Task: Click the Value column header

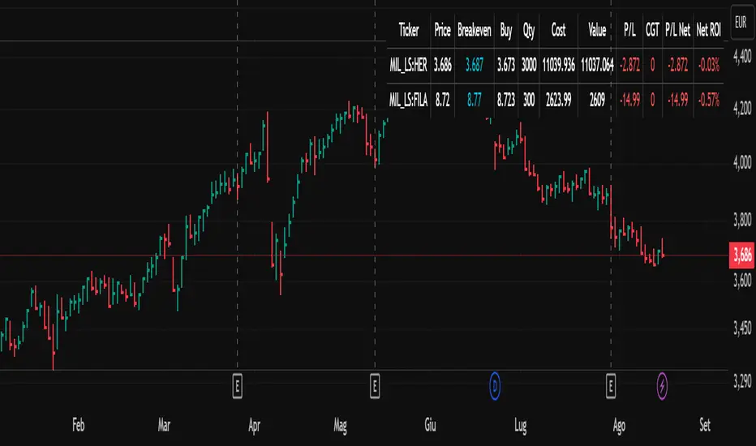Action: click(x=597, y=30)
